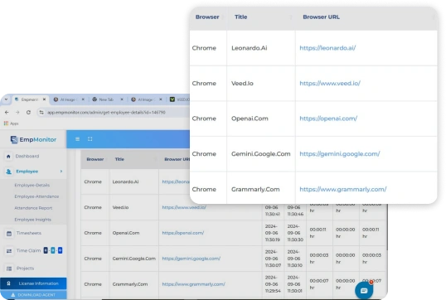Viewport: 446px width, 300px height.
Task: Click the browser back arrow
Action: pyautogui.click(x=7, y=113)
